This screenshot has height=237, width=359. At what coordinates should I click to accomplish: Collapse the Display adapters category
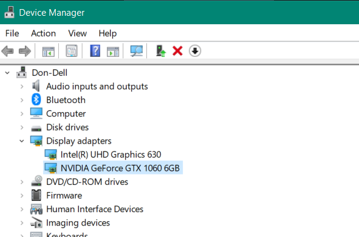click(x=22, y=141)
